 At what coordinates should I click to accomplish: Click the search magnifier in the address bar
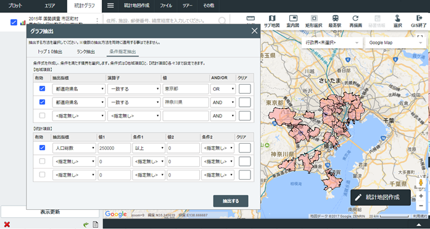[x=222, y=21]
